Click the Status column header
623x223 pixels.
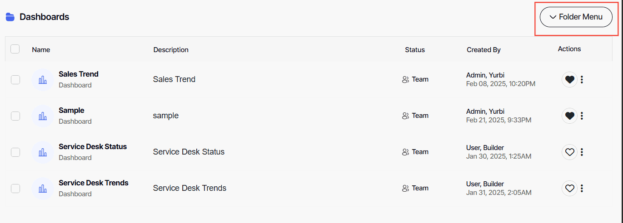(x=415, y=50)
